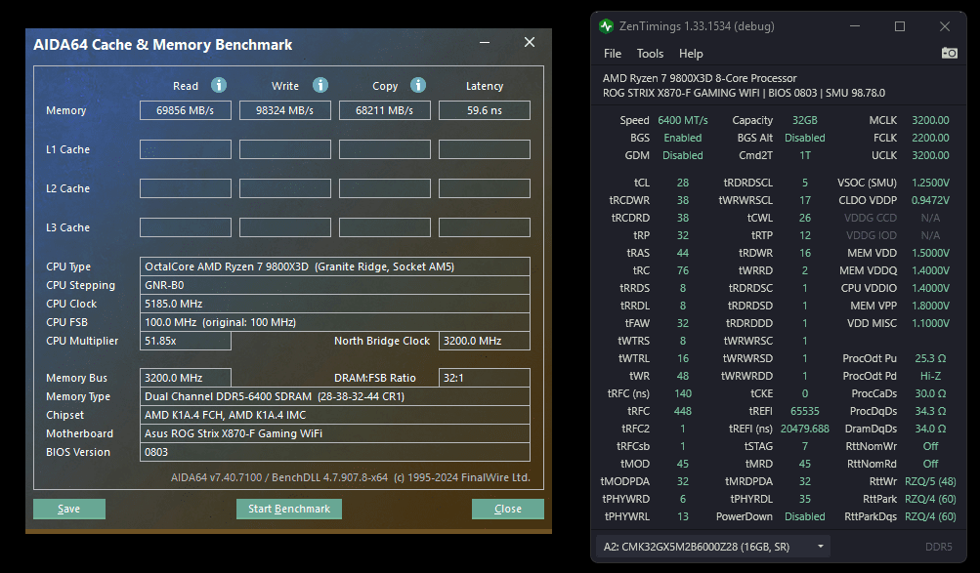
Task: Open the Help menu in ZenTimings
Action: point(691,54)
